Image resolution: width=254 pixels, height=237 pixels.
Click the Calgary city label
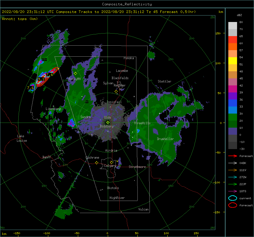click(x=110, y=166)
